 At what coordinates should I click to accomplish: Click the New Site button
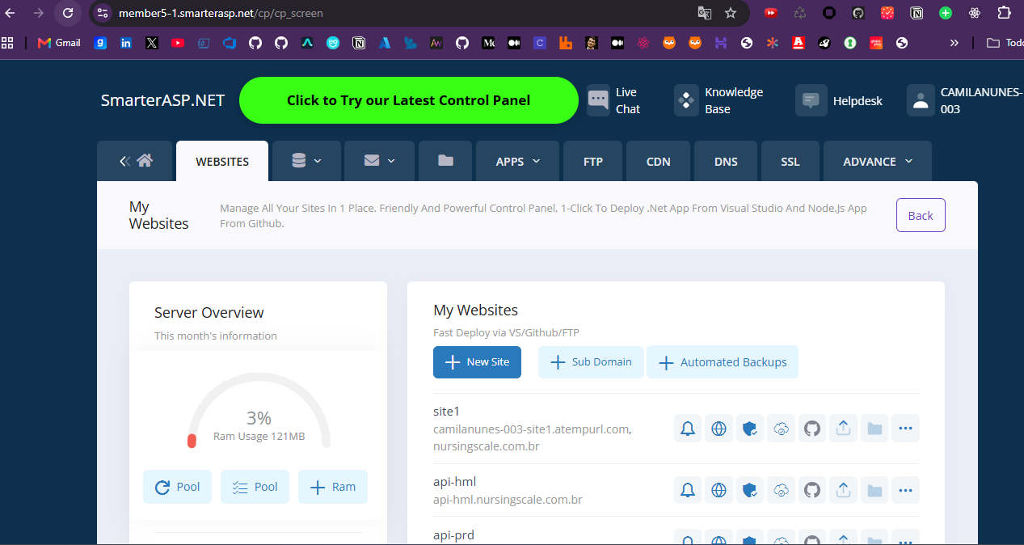click(477, 362)
